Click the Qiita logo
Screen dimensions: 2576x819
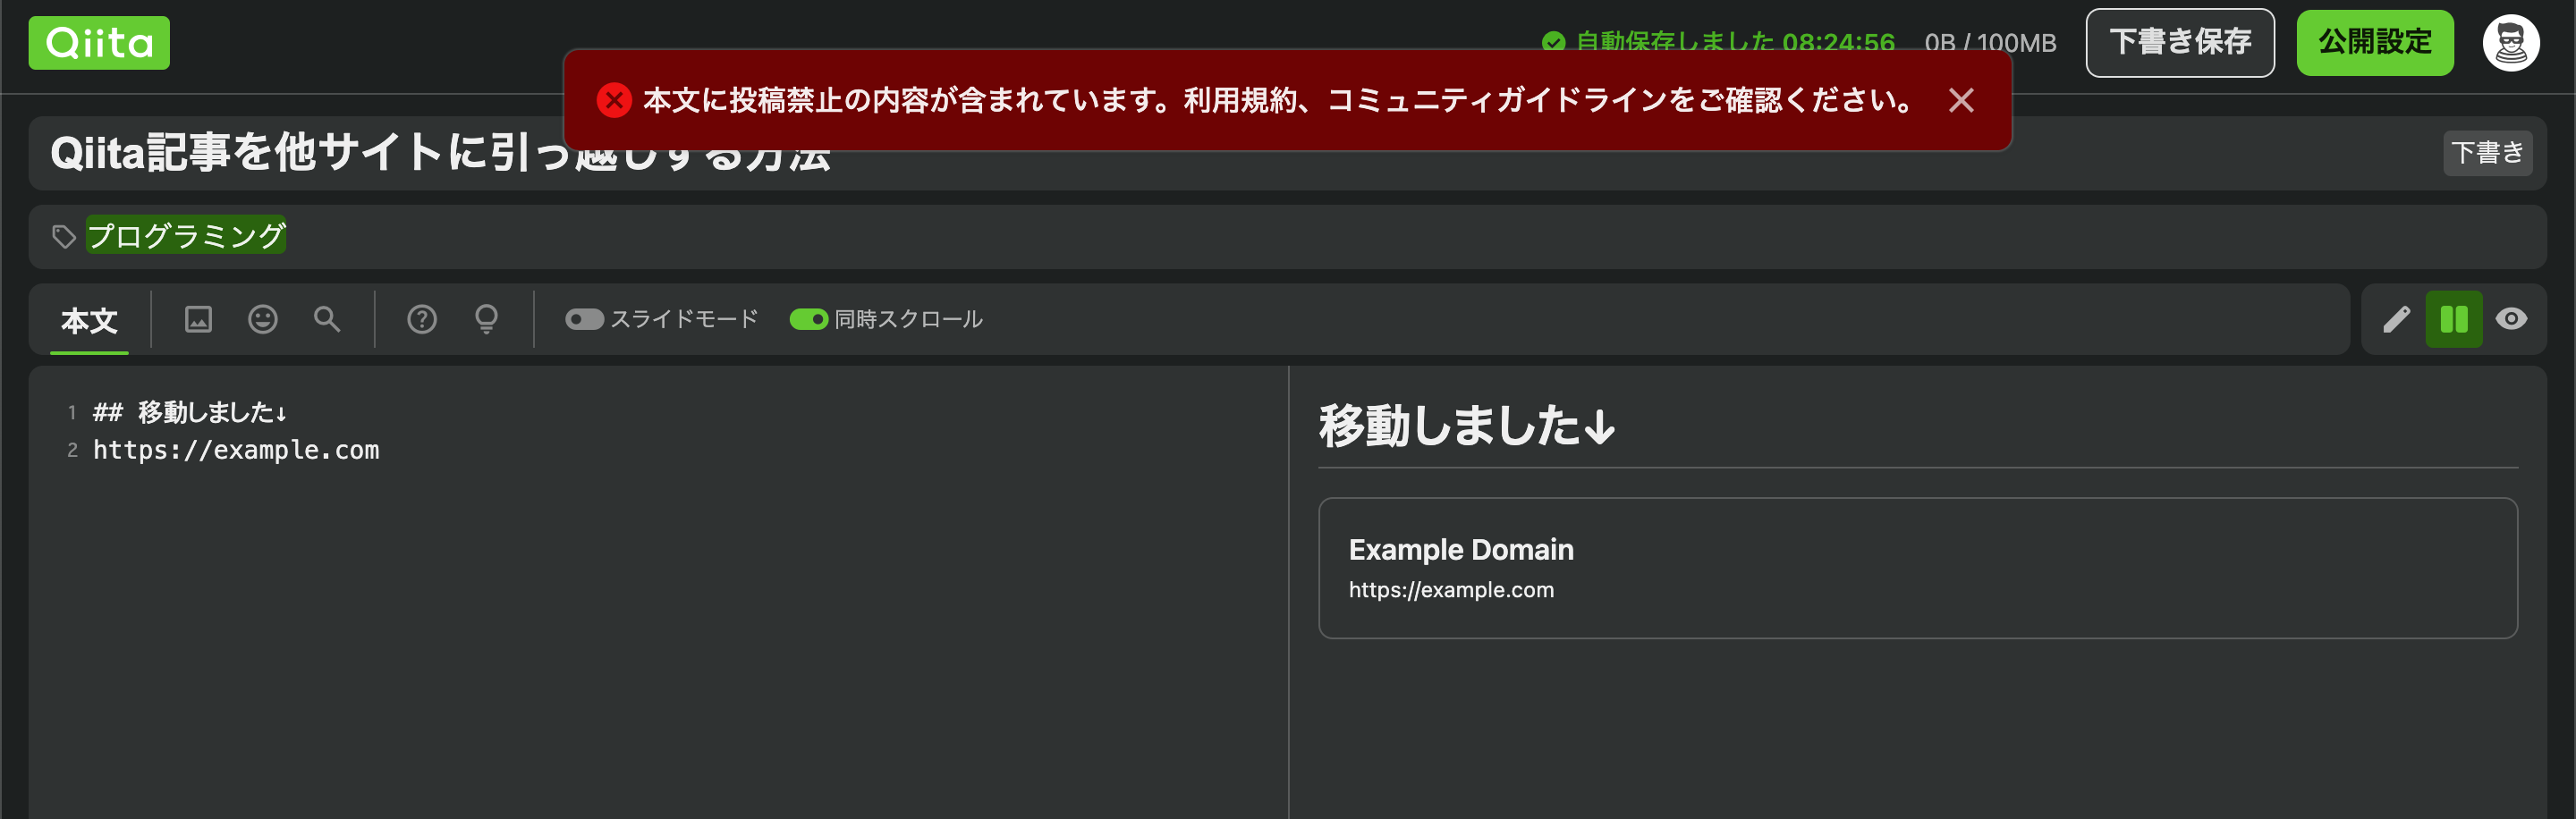99,43
